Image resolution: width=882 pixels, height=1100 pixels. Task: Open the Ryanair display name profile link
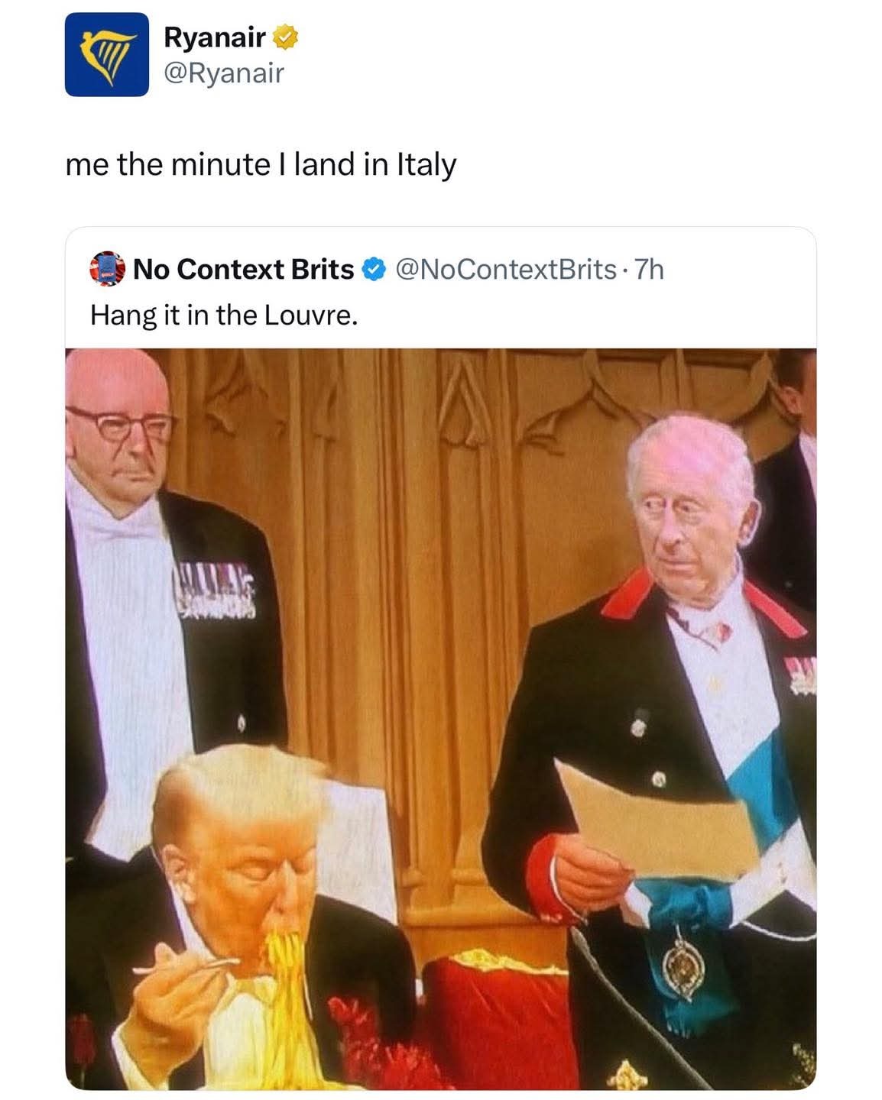pyautogui.click(x=215, y=36)
